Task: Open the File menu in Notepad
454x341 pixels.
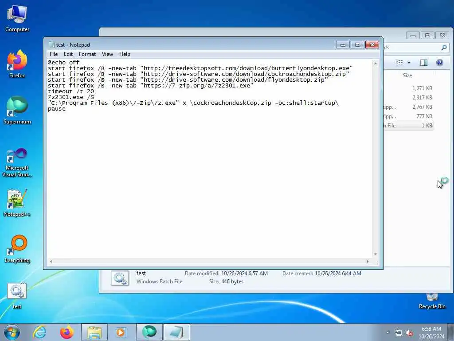Action: point(54,54)
